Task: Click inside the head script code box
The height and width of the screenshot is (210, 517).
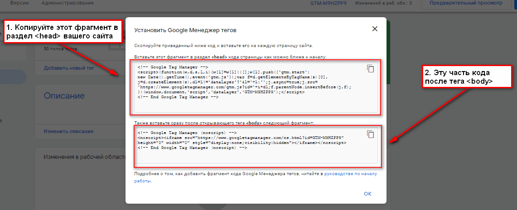Action: tap(256, 87)
